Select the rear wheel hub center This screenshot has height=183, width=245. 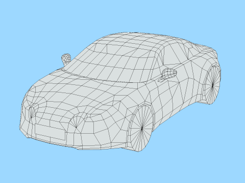(x=213, y=85)
